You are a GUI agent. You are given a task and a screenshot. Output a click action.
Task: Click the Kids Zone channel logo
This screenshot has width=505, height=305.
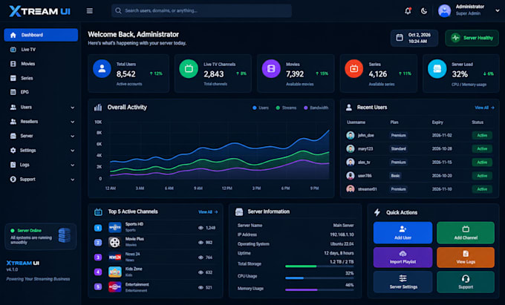click(x=114, y=272)
